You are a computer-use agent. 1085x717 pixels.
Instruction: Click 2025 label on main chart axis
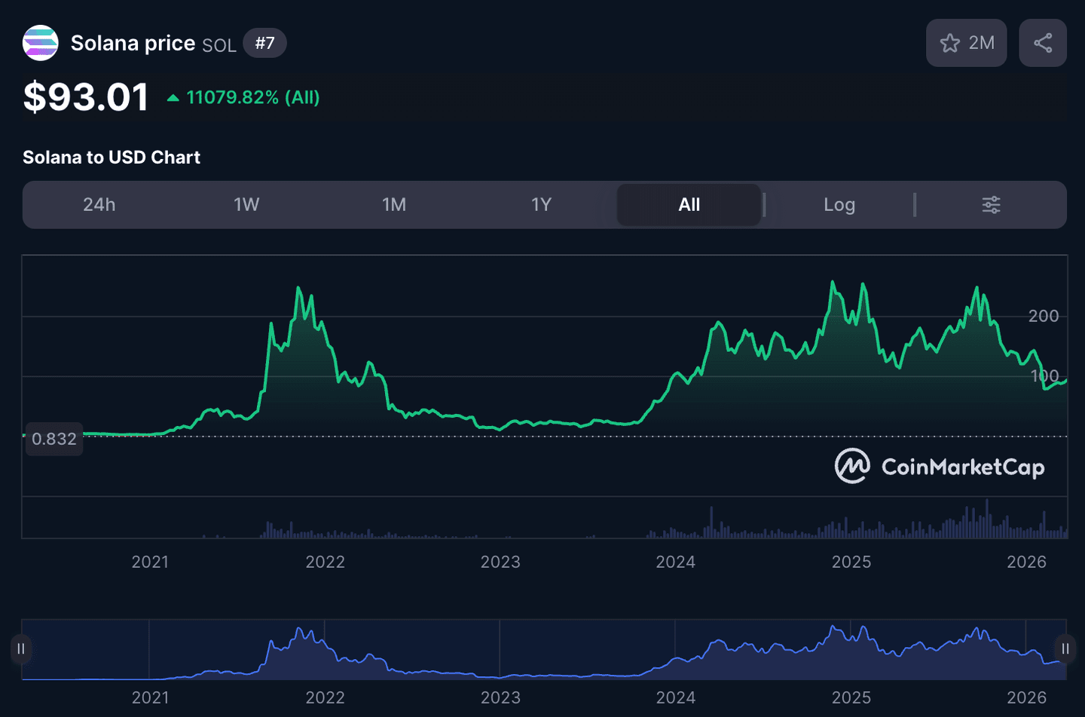[851, 562]
